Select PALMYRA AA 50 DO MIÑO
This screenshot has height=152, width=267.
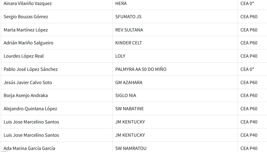(x=141, y=69)
